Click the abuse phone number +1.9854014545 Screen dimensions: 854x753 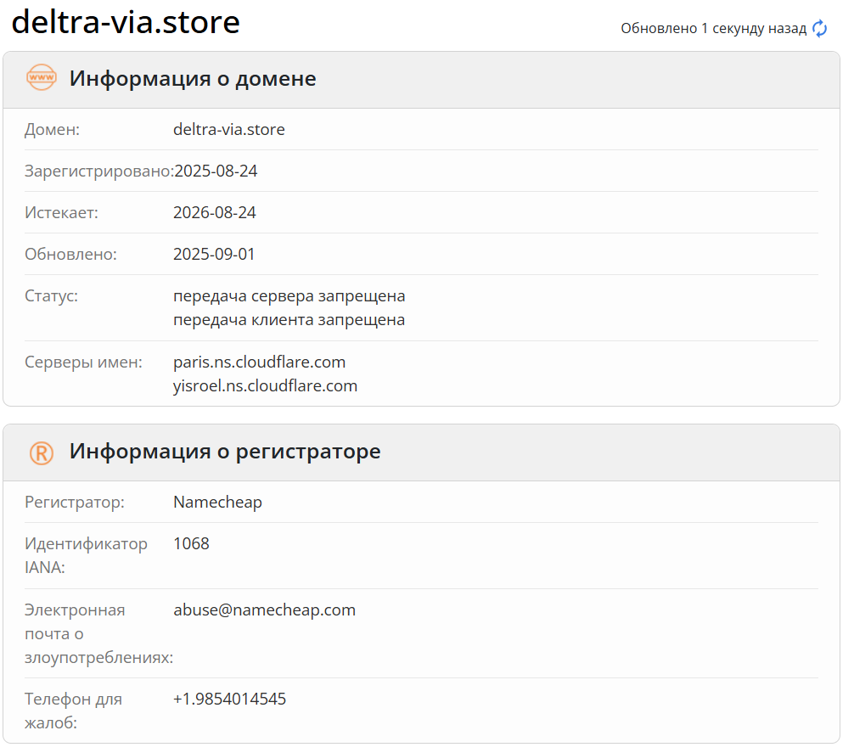point(230,700)
